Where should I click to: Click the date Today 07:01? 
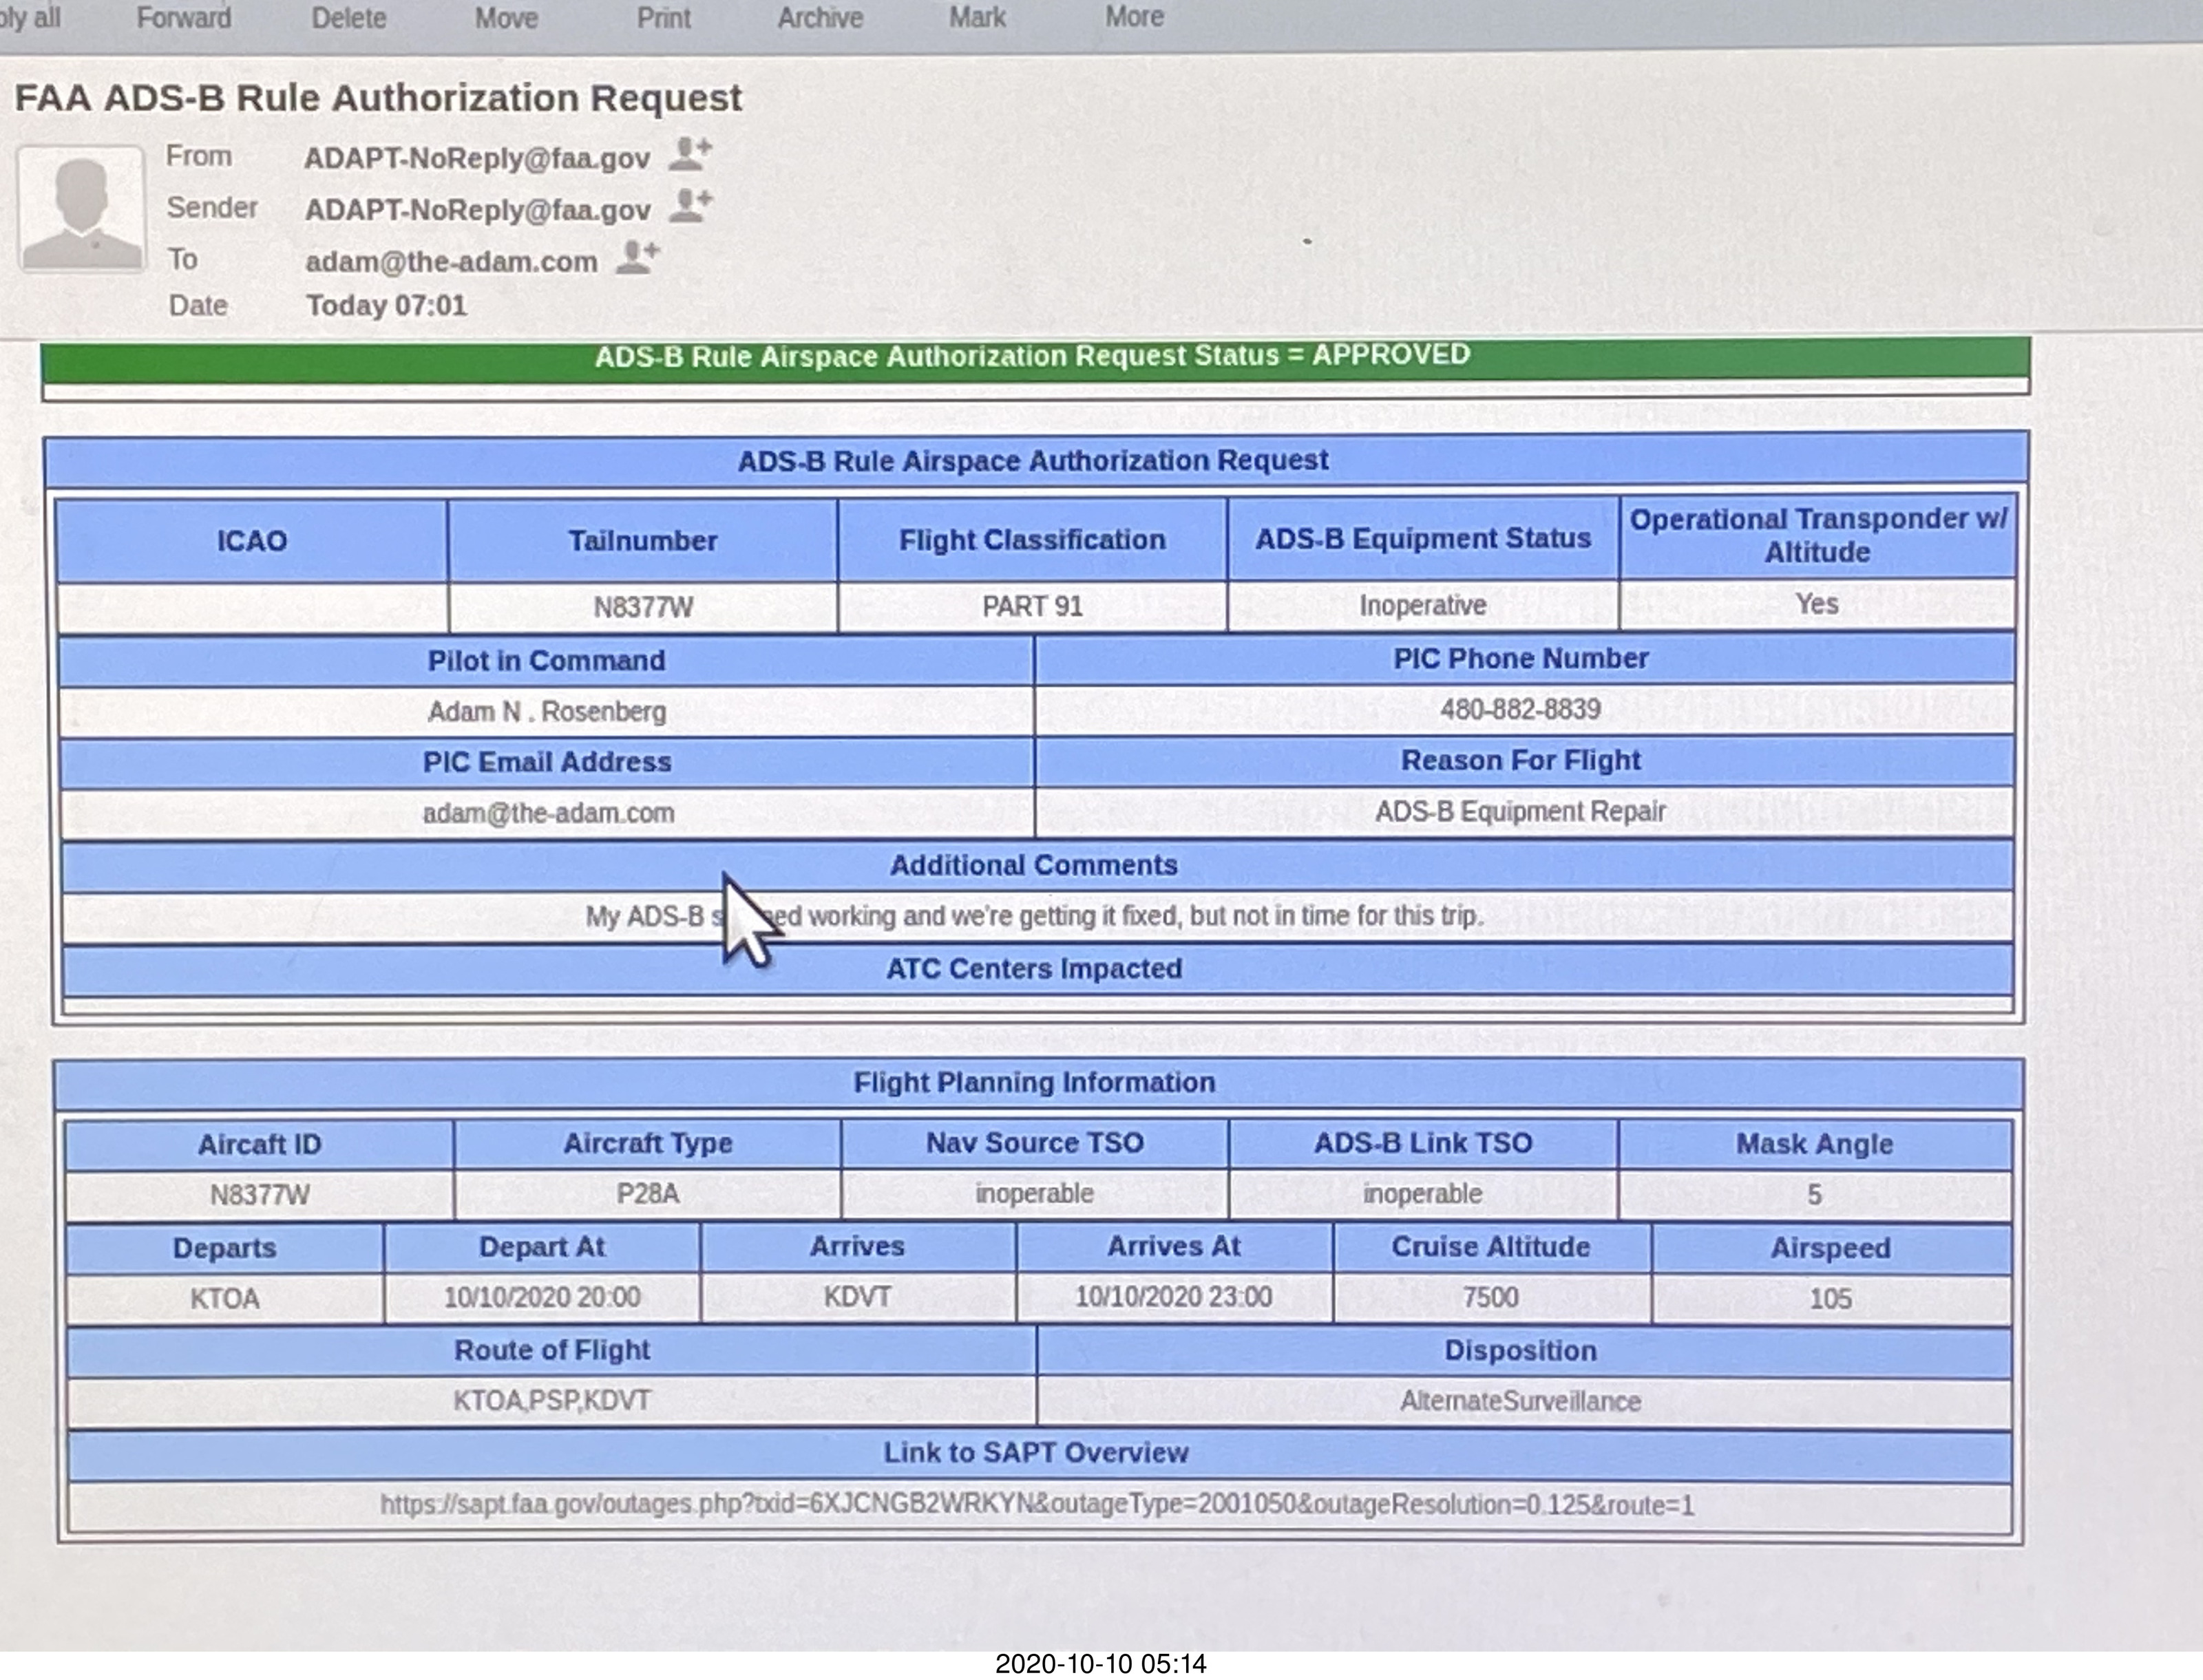point(386,305)
